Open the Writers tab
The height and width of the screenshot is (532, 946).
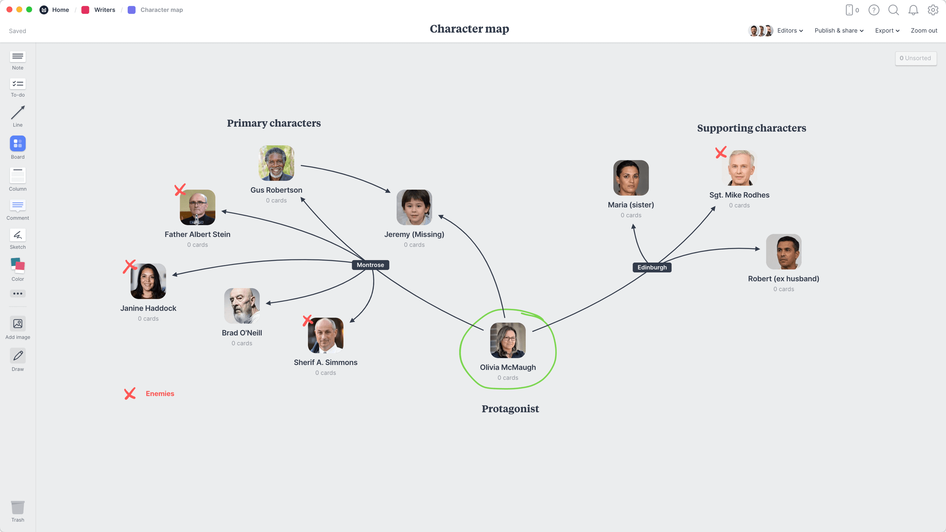104,10
